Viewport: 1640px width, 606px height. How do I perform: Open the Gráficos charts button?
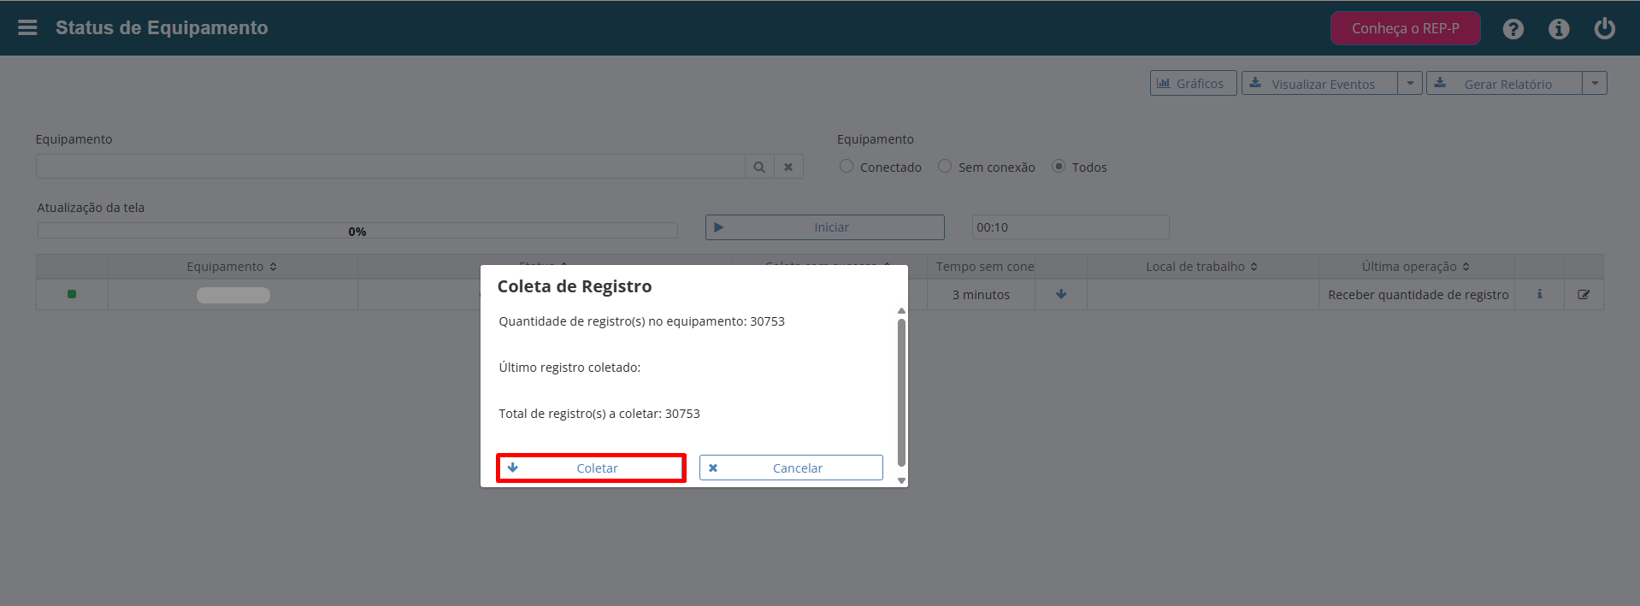pos(1193,83)
